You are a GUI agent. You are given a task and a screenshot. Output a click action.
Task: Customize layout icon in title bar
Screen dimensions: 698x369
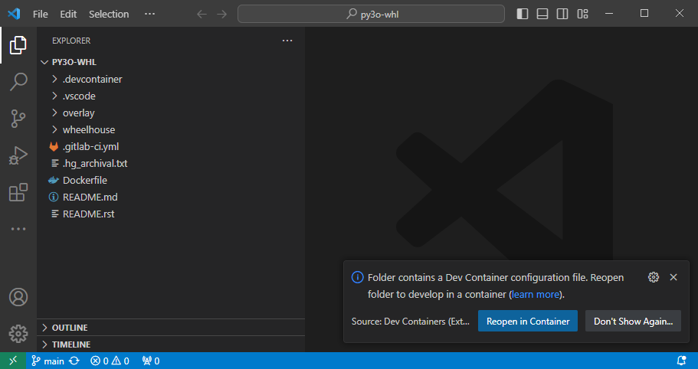[x=583, y=14]
